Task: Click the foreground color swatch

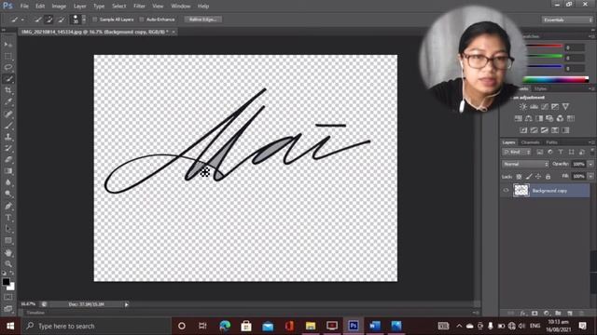Action: pyautogui.click(x=6, y=282)
